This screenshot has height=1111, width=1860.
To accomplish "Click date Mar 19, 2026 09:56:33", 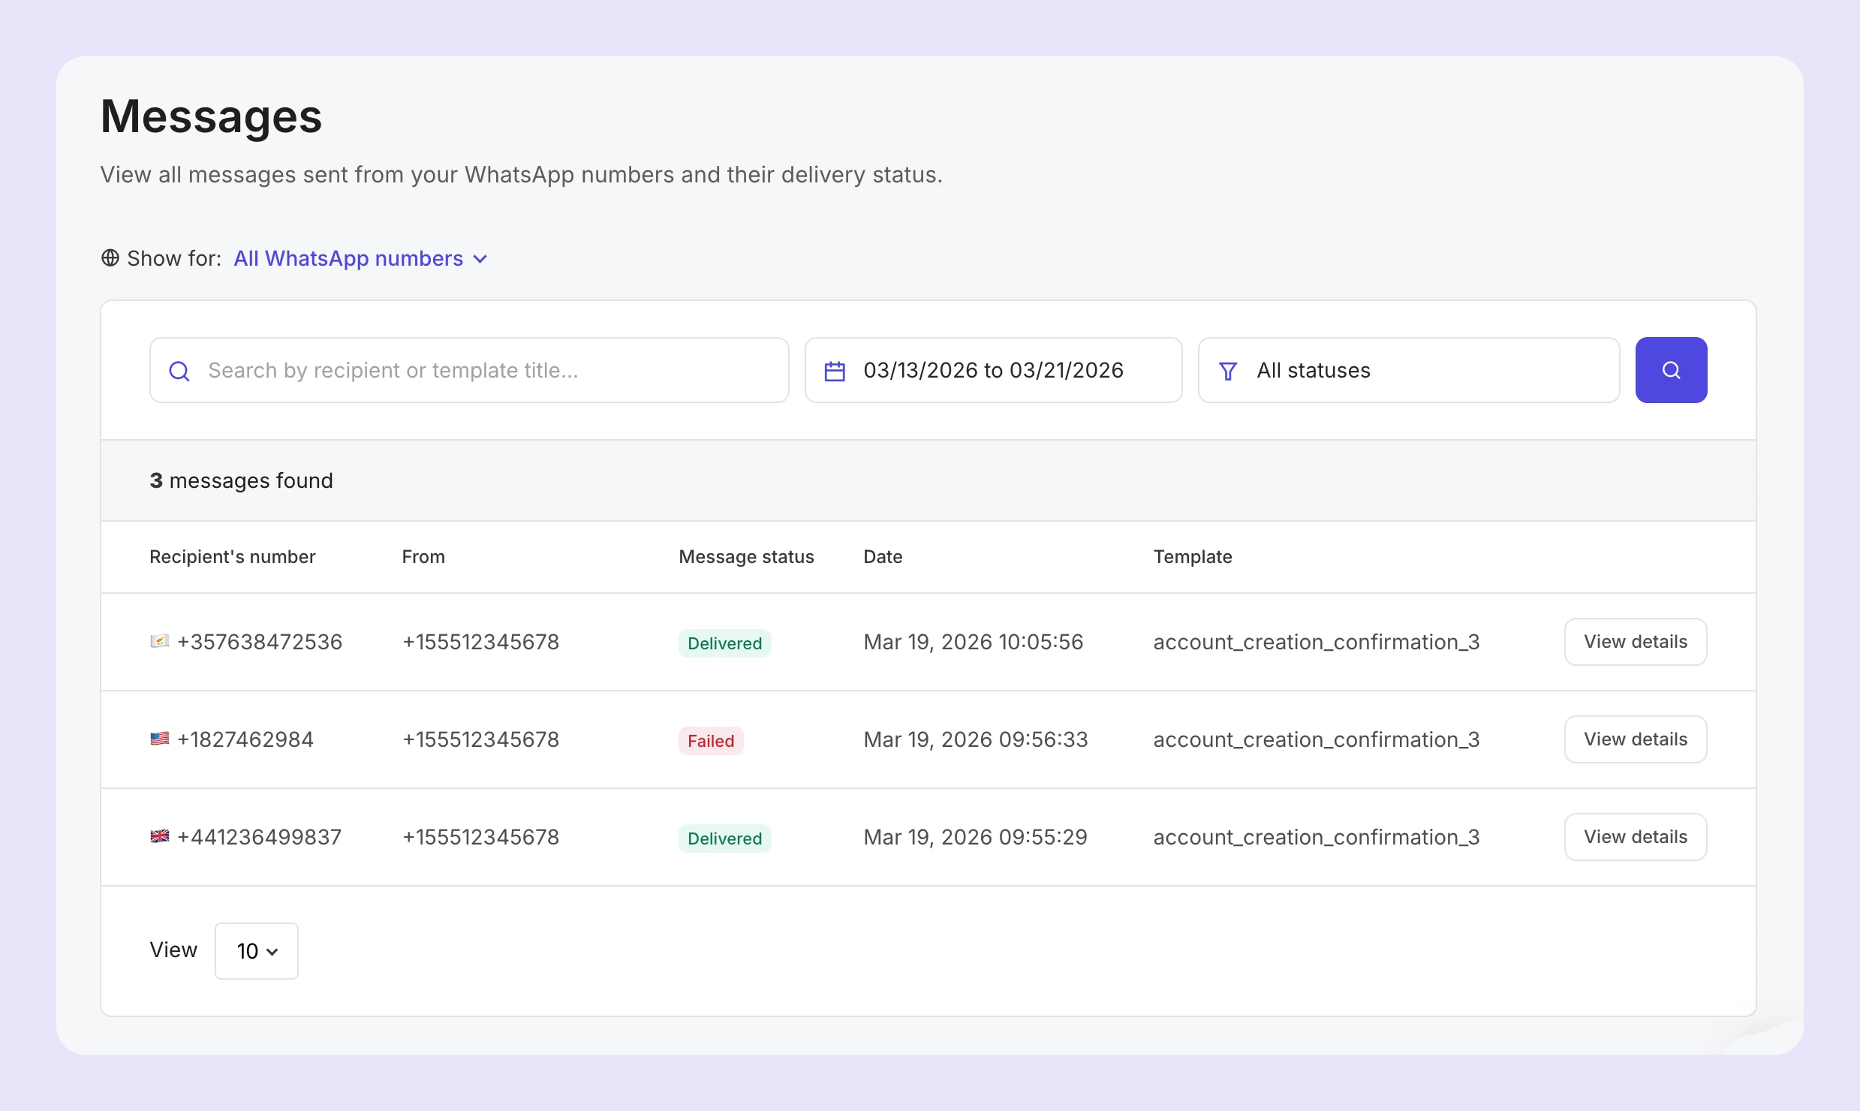I will tap(976, 739).
